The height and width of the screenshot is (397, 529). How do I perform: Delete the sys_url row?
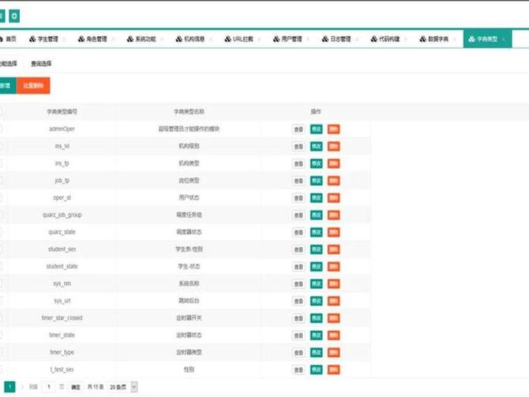click(334, 301)
